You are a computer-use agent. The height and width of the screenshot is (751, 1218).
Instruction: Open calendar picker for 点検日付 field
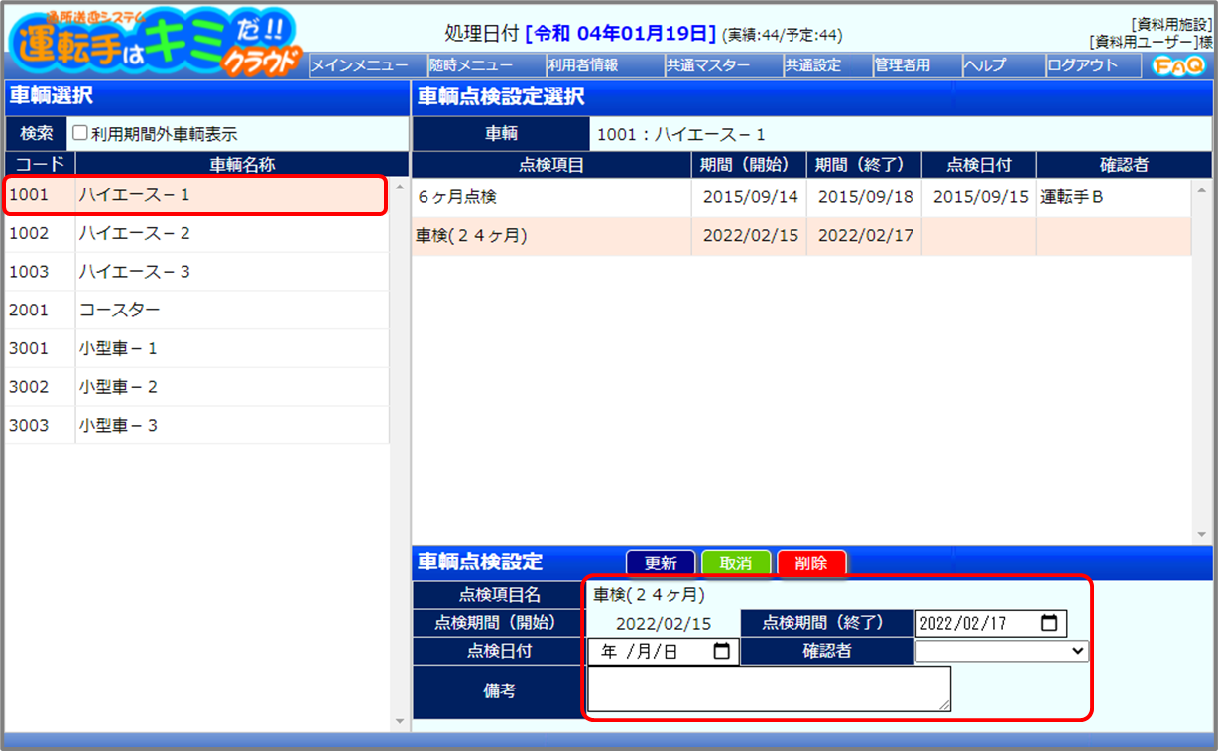tap(722, 652)
